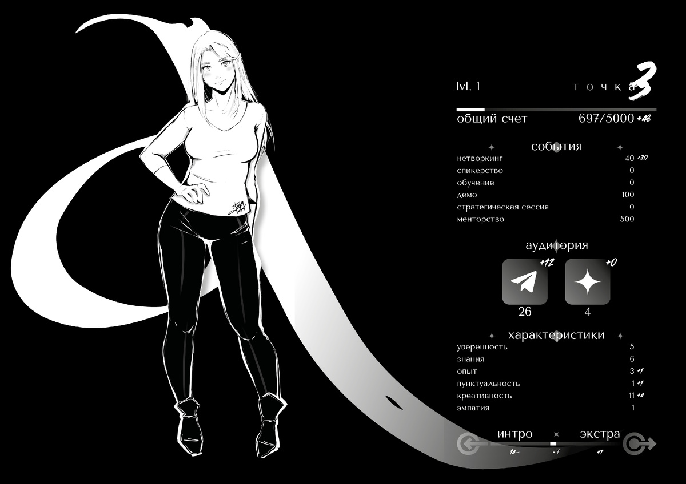Click the right arrow beside экстра

pos(639,443)
